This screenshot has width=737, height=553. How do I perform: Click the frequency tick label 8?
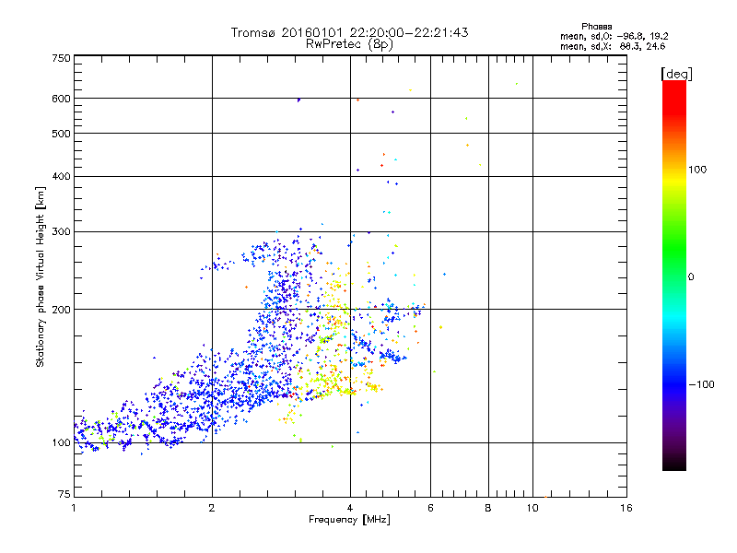click(x=488, y=508)
